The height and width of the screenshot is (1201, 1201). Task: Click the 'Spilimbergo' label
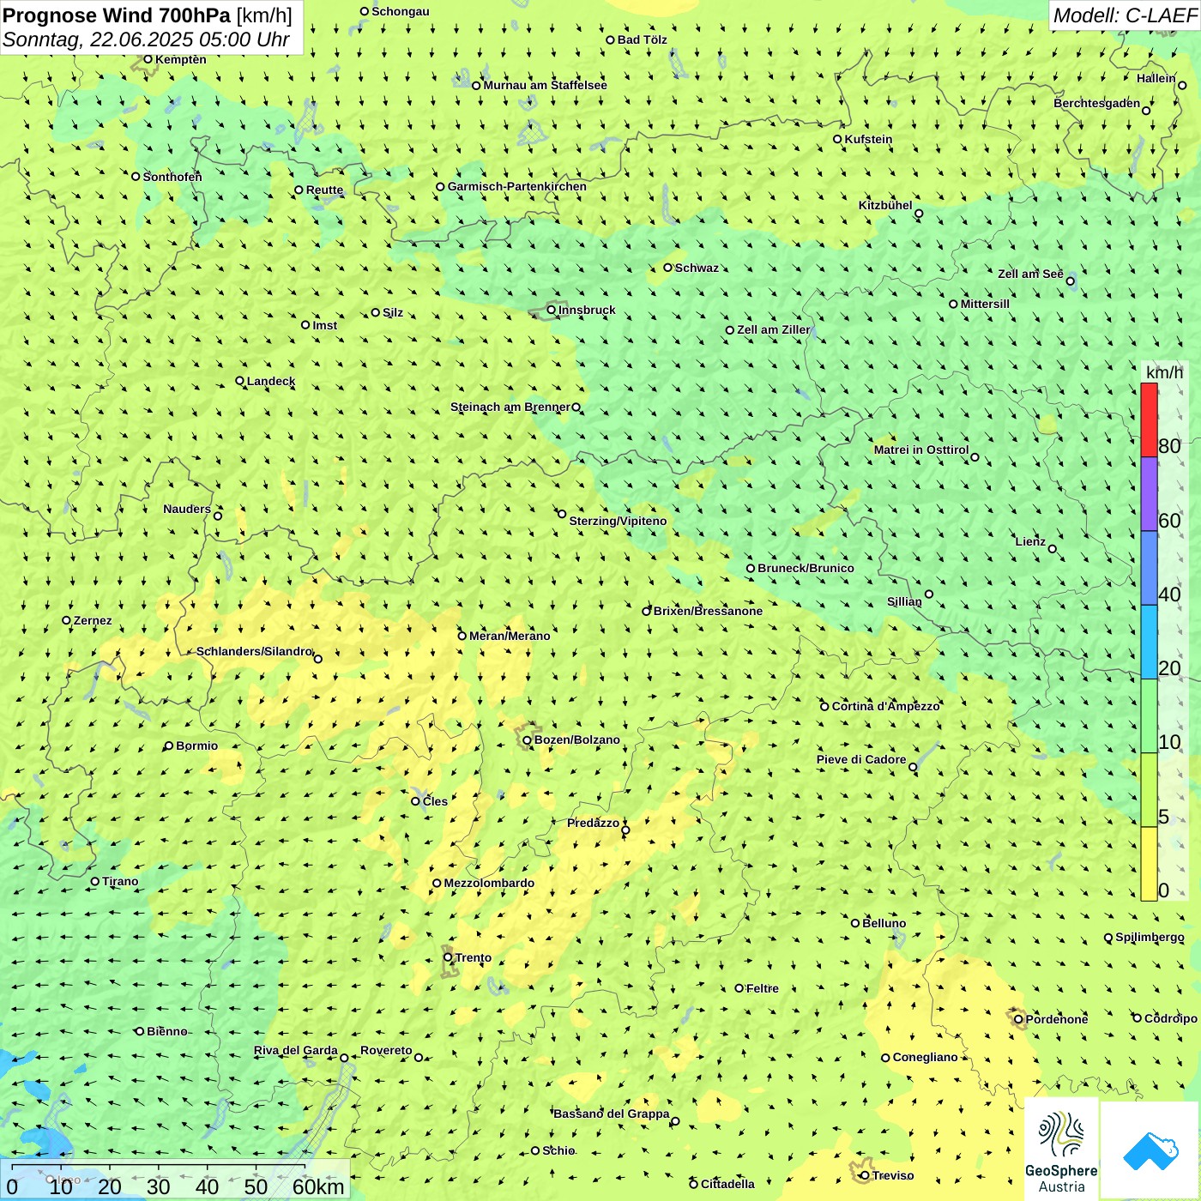pos(1150,937)
